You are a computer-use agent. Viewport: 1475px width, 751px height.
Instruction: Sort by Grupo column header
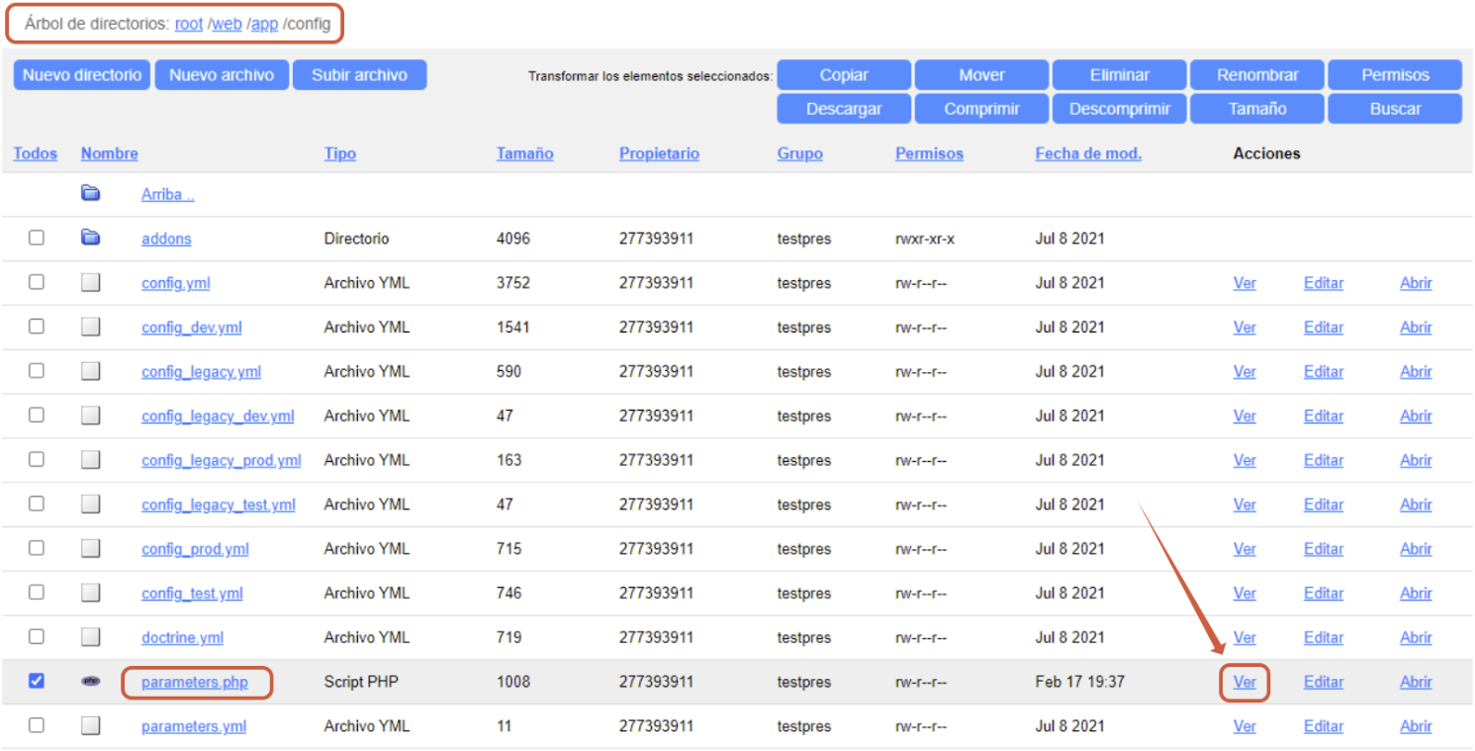coord(800,153)
